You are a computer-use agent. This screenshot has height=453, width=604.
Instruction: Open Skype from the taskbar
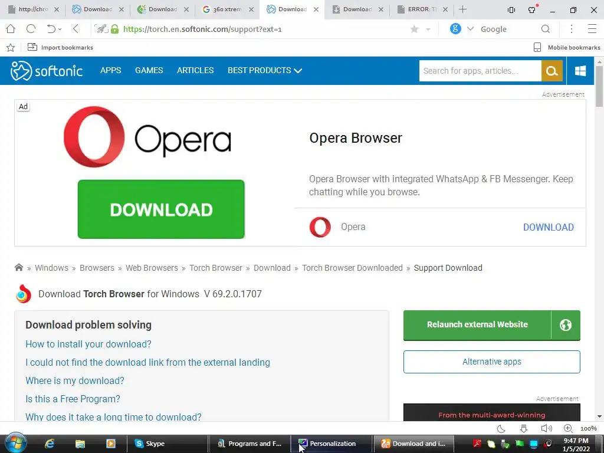(166, 444)
